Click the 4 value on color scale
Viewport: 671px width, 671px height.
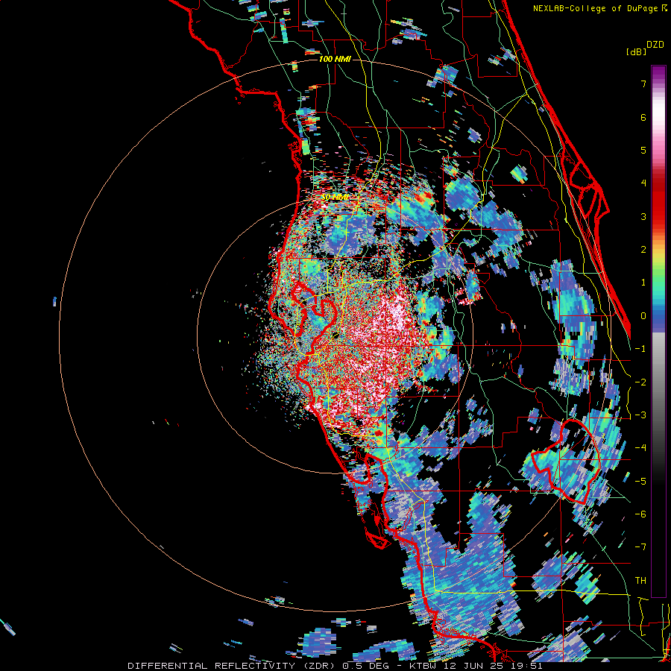[x=643, y=183]
